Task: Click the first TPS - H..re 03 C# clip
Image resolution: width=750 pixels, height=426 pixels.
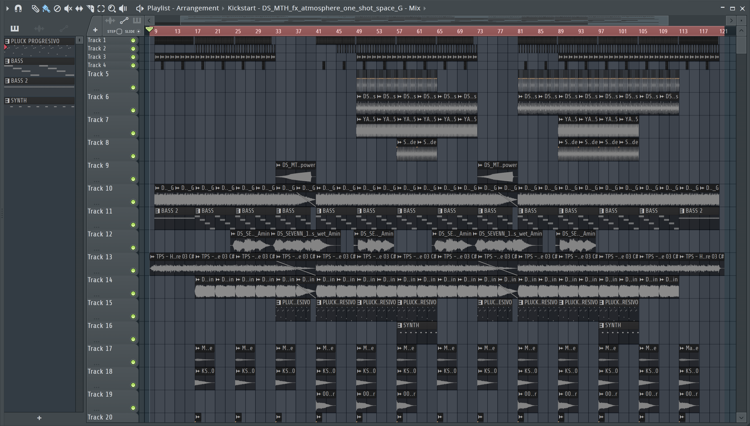Action: [172, 264]
